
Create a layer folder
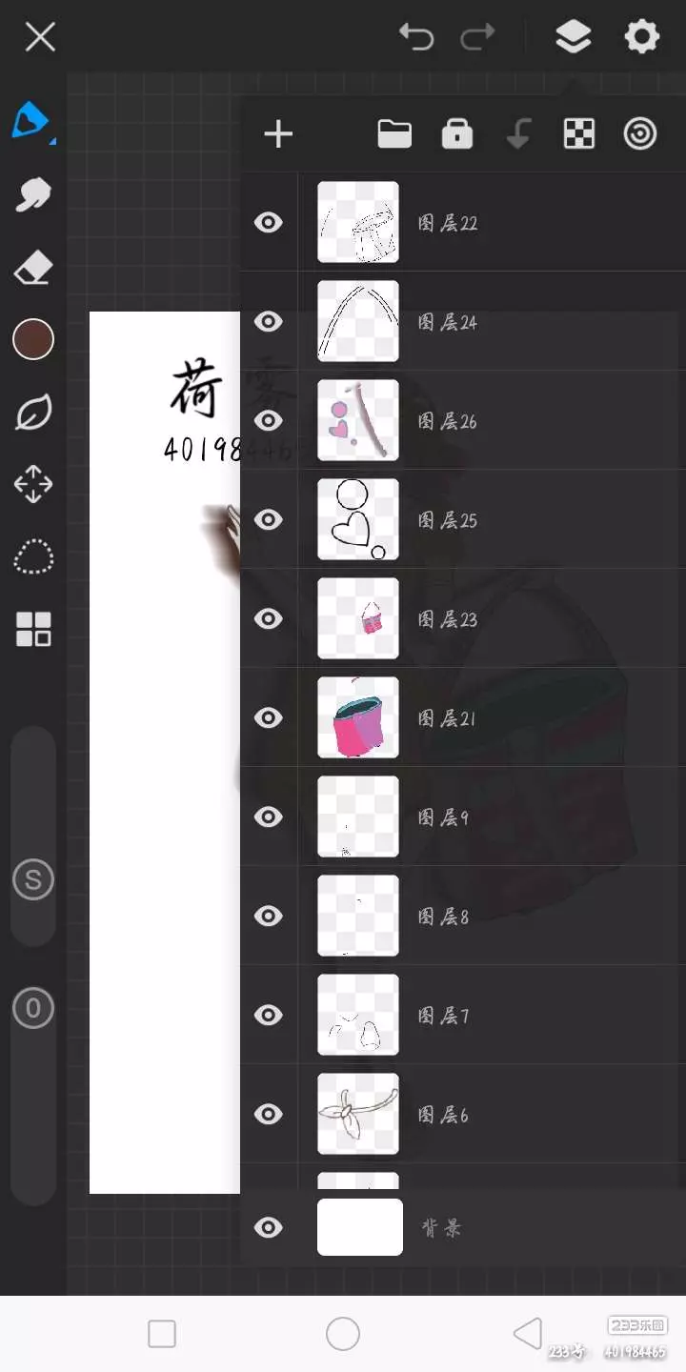(x=394, y=134)
